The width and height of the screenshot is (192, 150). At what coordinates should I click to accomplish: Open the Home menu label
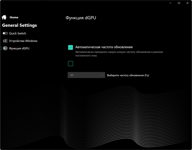tap(14, 17)
